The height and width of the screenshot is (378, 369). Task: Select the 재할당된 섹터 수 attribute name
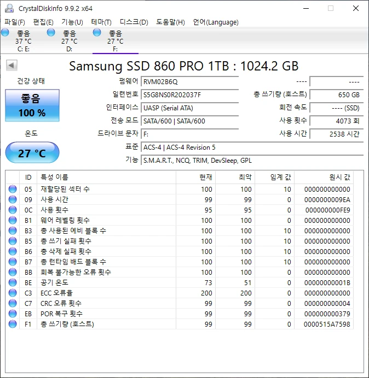[x=65, y=189]
